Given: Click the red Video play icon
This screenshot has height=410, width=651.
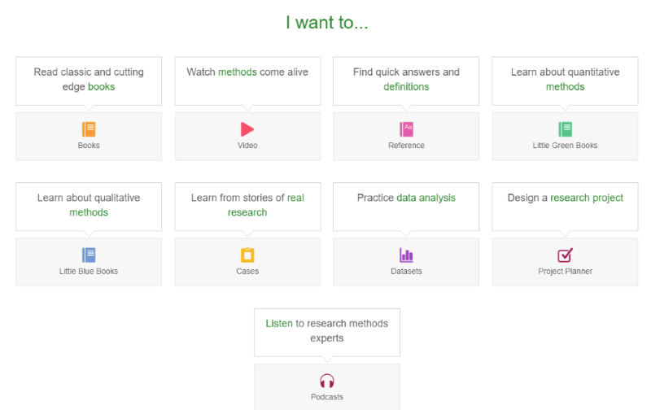Looking at the screenshot, I should [x=247, y=129].
